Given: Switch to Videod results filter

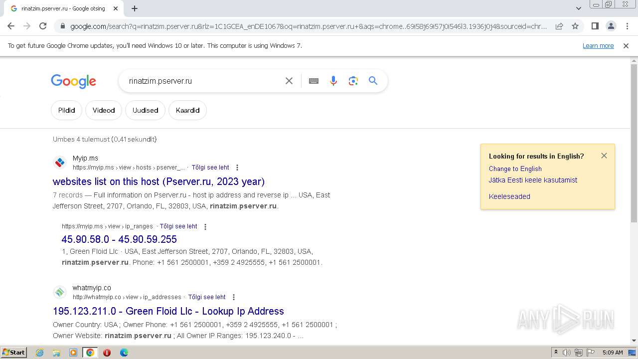Looking at the screenshot, I should 104,110.
